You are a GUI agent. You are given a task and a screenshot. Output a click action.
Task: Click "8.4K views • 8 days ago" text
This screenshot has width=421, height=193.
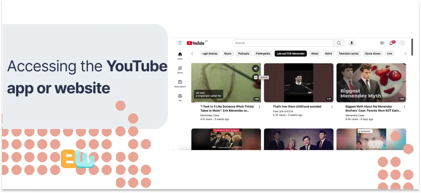coord(359,119)
